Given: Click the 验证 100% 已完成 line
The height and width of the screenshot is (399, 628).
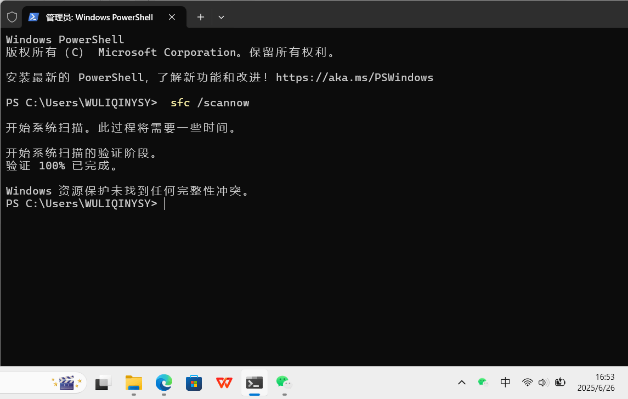Looking at the screenshot, I should coord(61,166).
